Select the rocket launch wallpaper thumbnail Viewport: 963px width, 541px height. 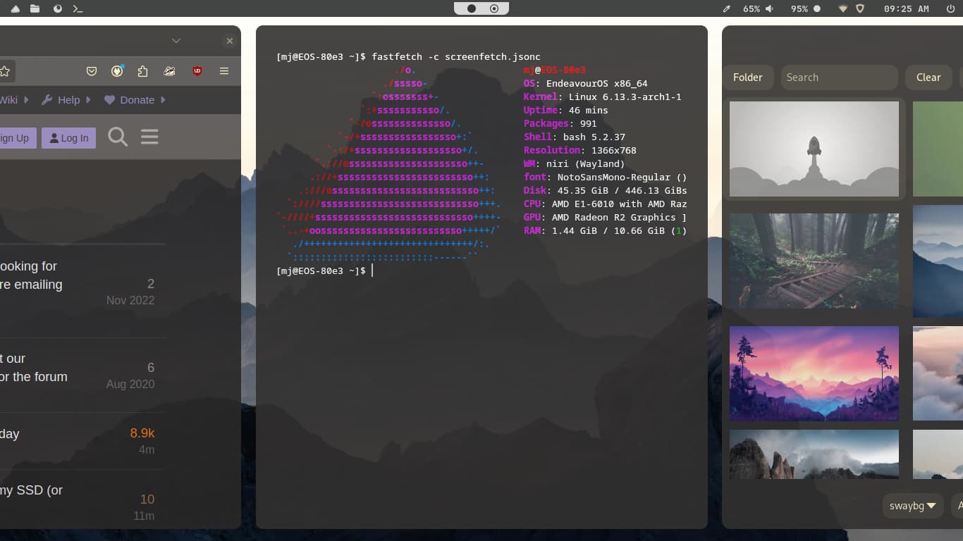(x=814, y=149)
